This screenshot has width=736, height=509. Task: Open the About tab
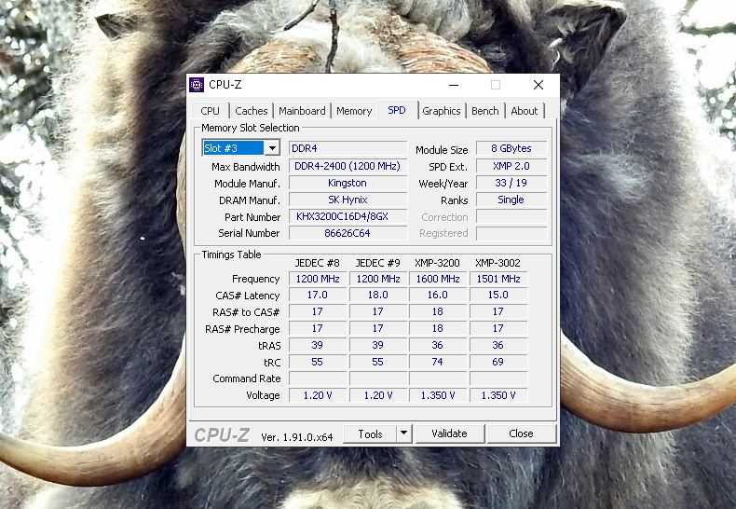click(525, 111)
